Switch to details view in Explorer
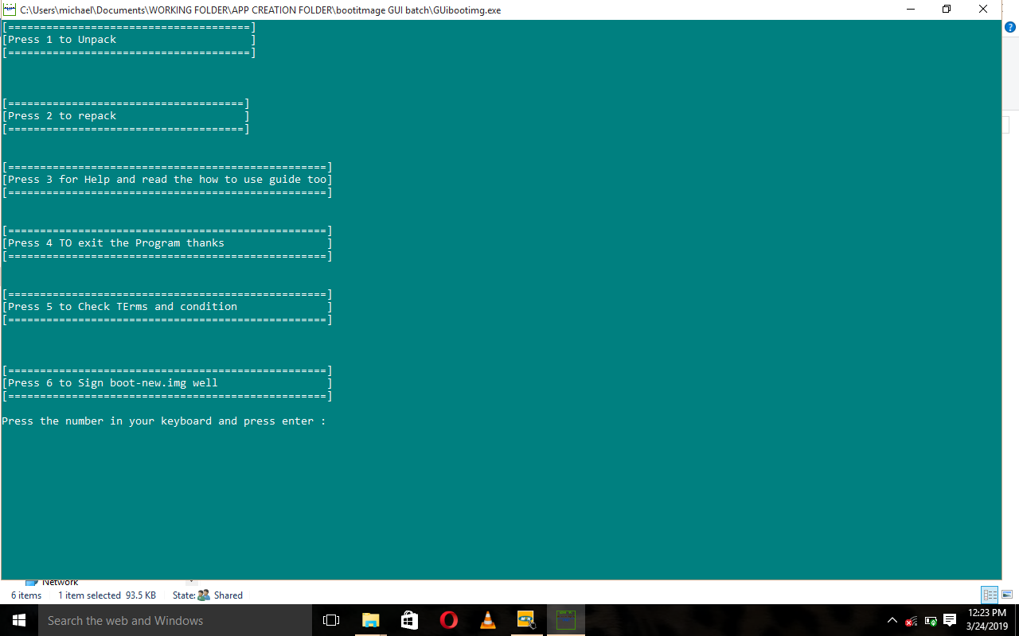The height and width of the screenshot is (636, 1019). (990, 595)
